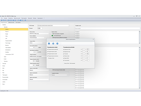Open the Impostazioni menu in menu bar
This screenshot has height=106, width=141.
[40, 18]
